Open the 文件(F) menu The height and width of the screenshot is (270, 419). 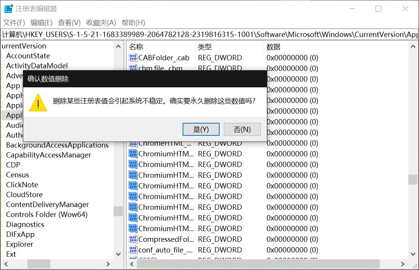click(x=14, y=23)
